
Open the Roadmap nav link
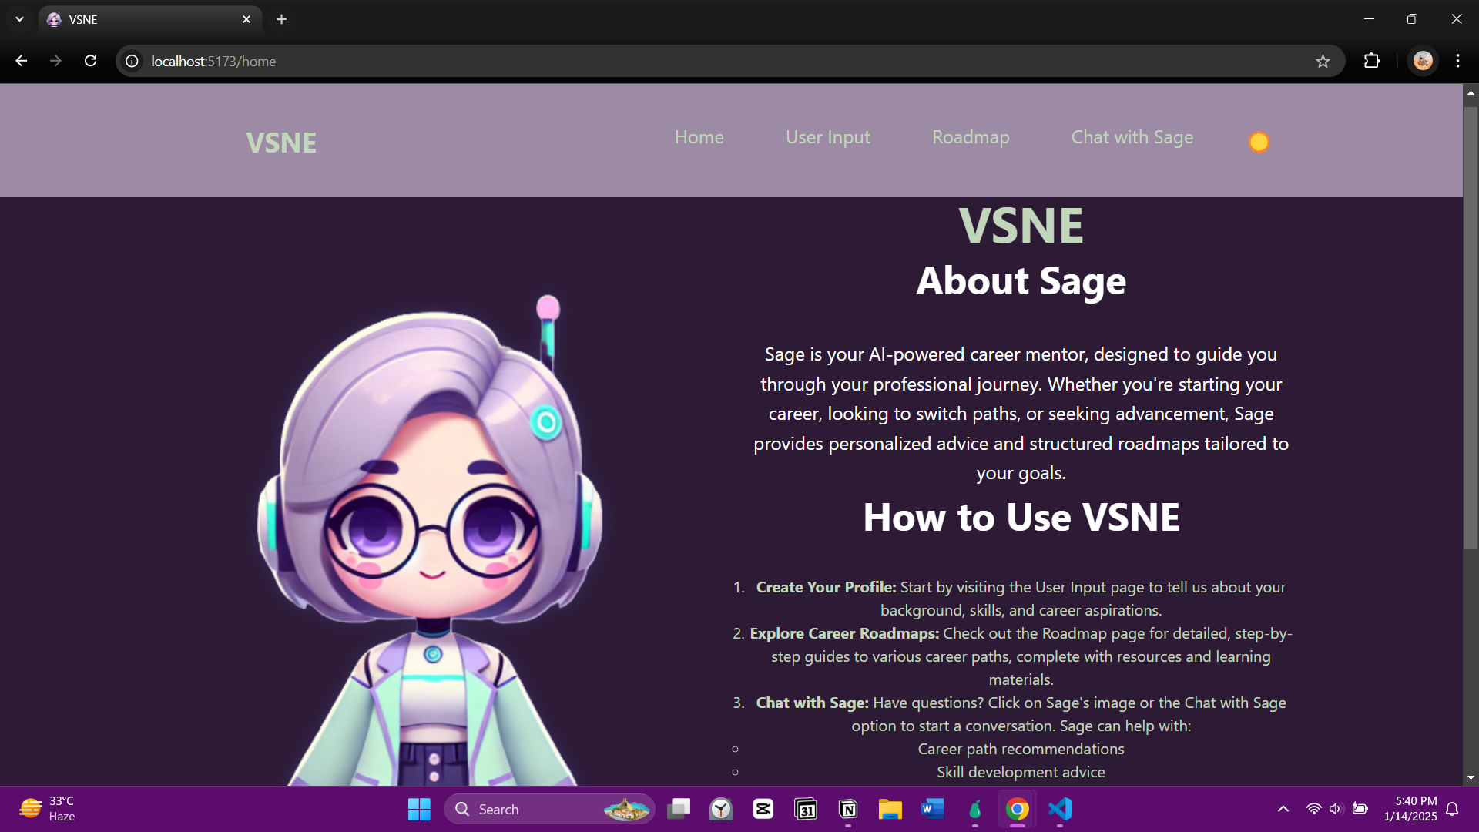[x=970, y=137]
